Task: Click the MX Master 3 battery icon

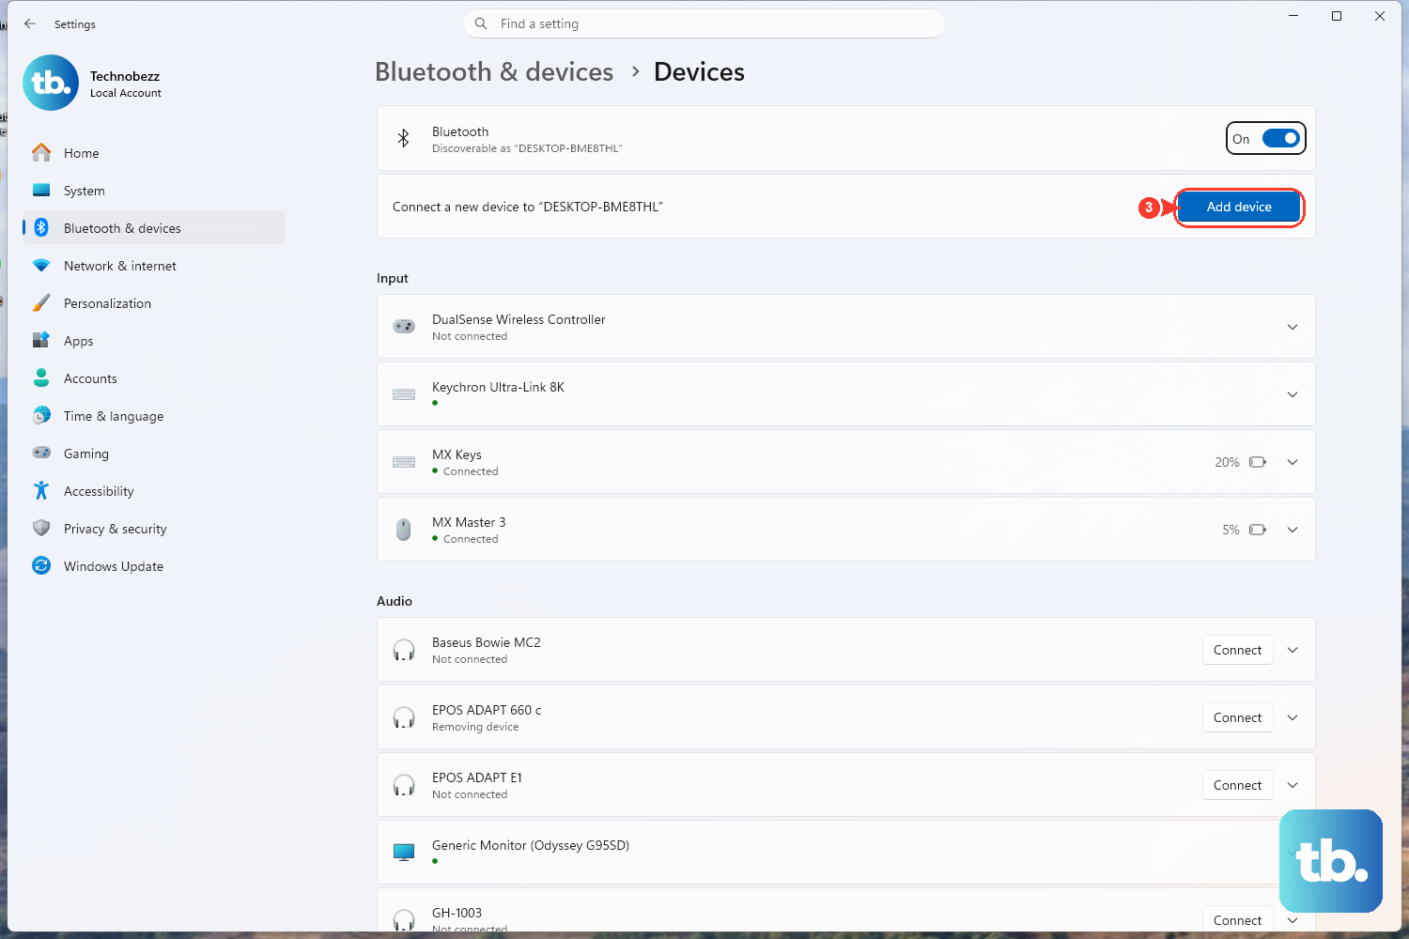Action: 1258,530
